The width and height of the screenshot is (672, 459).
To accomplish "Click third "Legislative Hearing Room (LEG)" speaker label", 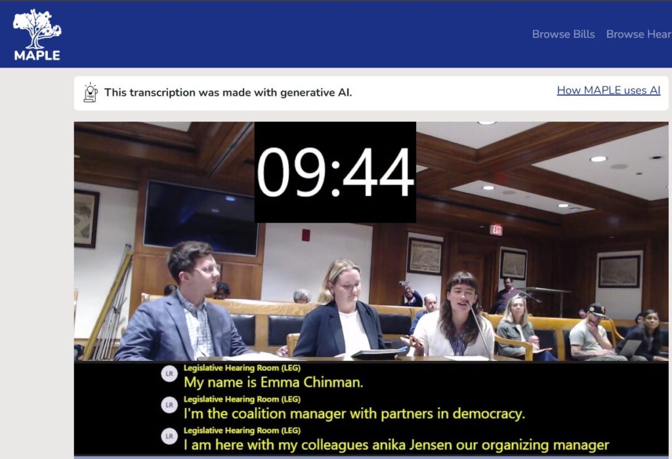I will pos(241,431).
